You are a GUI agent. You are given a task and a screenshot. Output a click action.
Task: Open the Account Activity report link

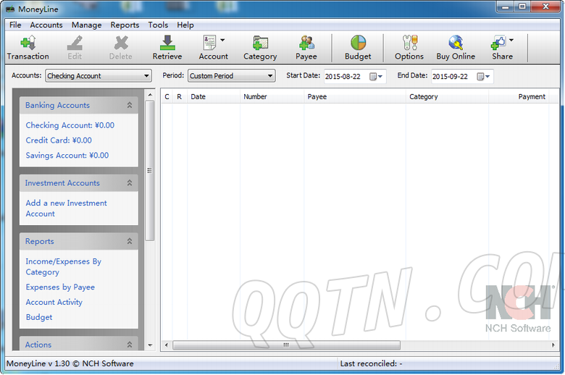click(x=54, y=302)
